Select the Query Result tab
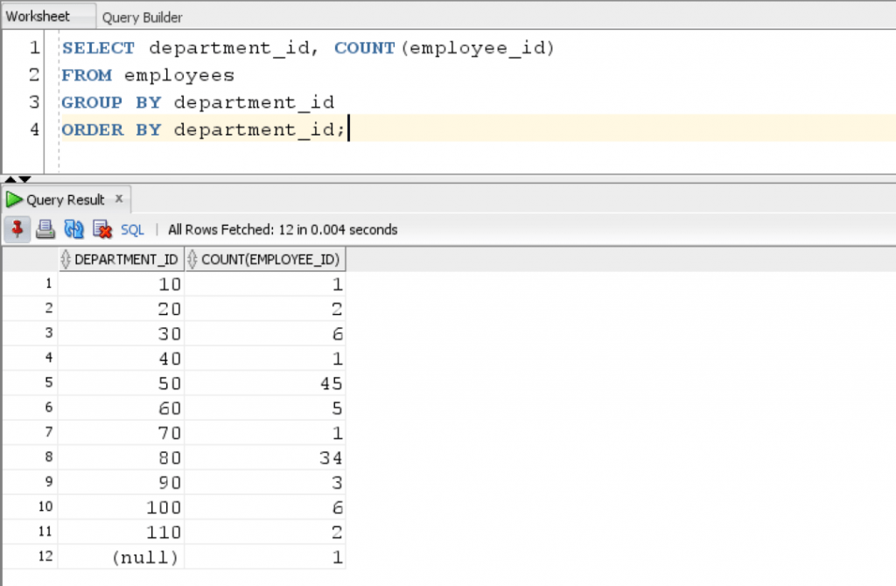896x586 pixels. pos(65,199)
